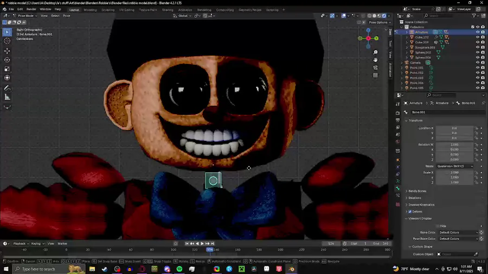This screenshot has width=488, height=274.
Task: Lock Location X with its padlock
Action: (477, 128)
